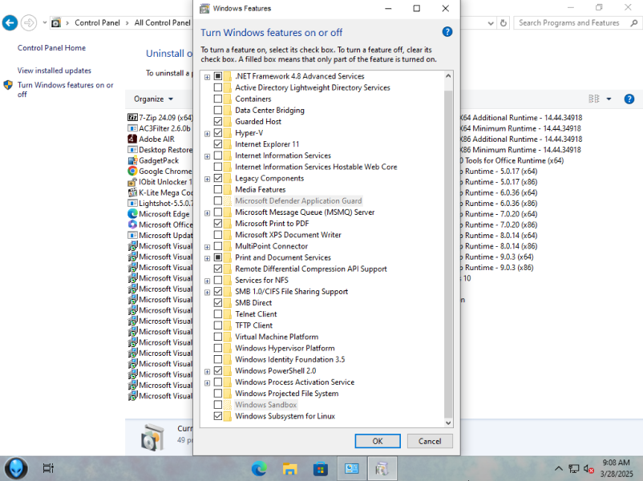Screen dimensions: 643x481
Task: Change your view button in toolbar
Action: pyautogui.click(x=594, y=99)
